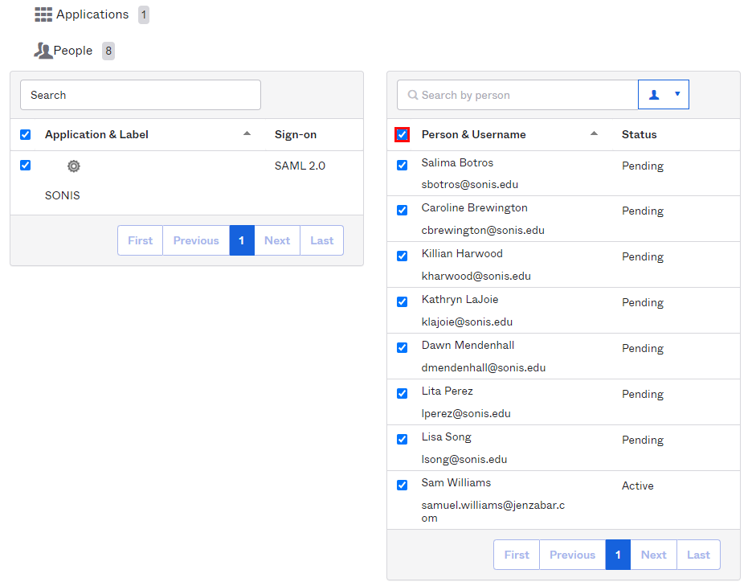Open the People section
Image resolution: width=752 pixels, height=586 pixels.
(73, 51)
